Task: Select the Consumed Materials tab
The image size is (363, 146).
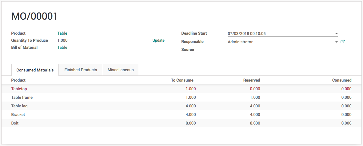Action: 35,70
